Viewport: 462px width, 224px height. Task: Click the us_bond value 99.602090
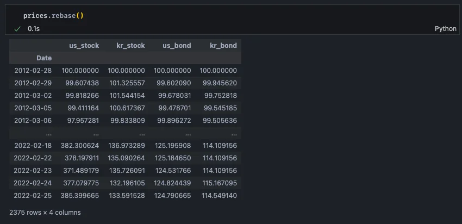[174, 83]
